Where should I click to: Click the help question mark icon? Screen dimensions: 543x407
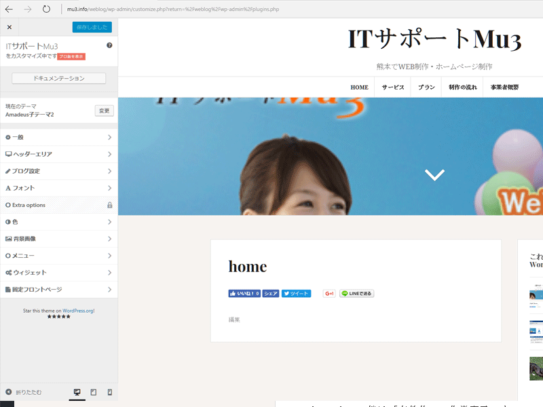pos(109,45)
